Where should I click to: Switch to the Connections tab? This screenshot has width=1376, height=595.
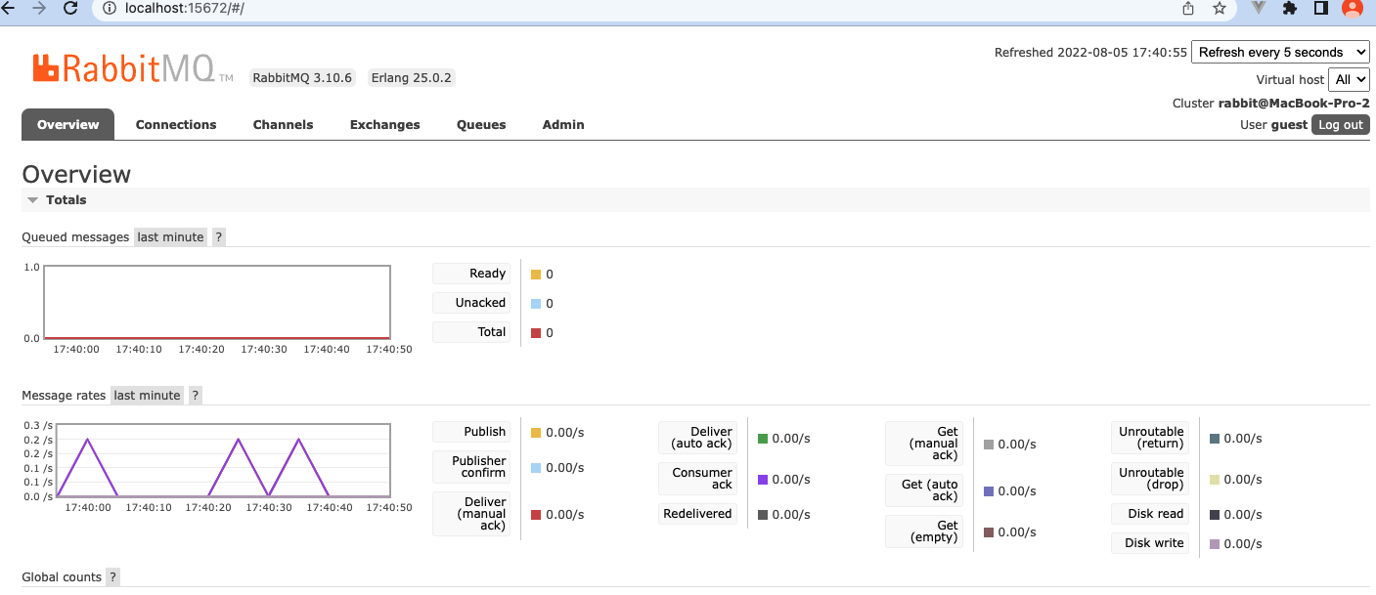click(x=176, y=125)
